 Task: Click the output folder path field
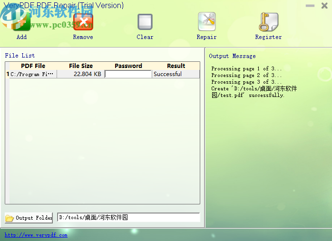pos(128,217)
